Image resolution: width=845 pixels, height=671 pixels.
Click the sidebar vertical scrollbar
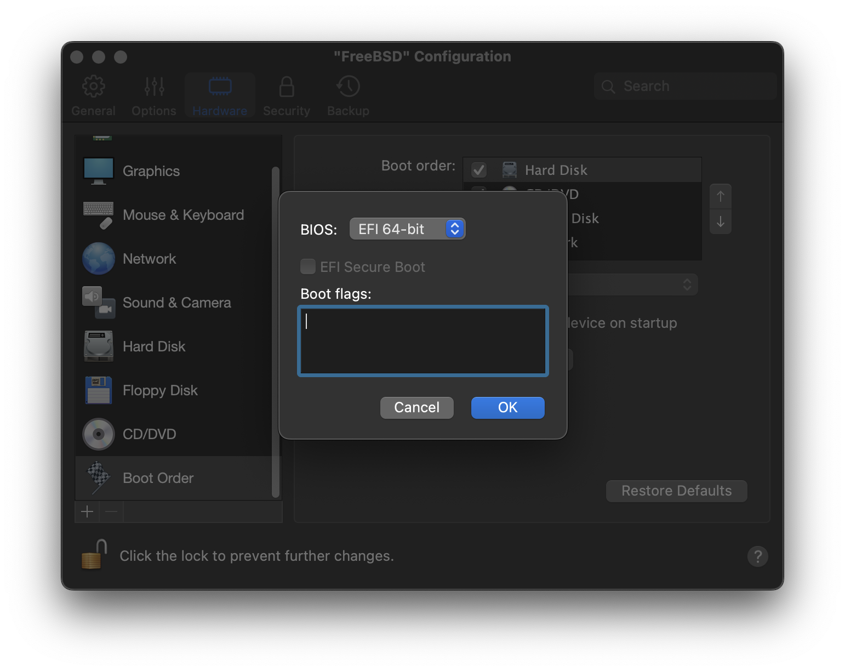276,329
